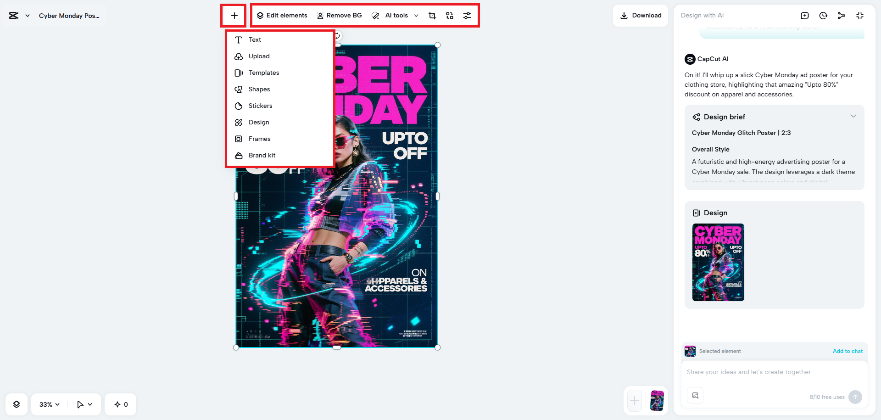Click Remove BG in the toolbar
Image resolution: width=881 pixels, height=420 pixels.
[x=339, y=15]
